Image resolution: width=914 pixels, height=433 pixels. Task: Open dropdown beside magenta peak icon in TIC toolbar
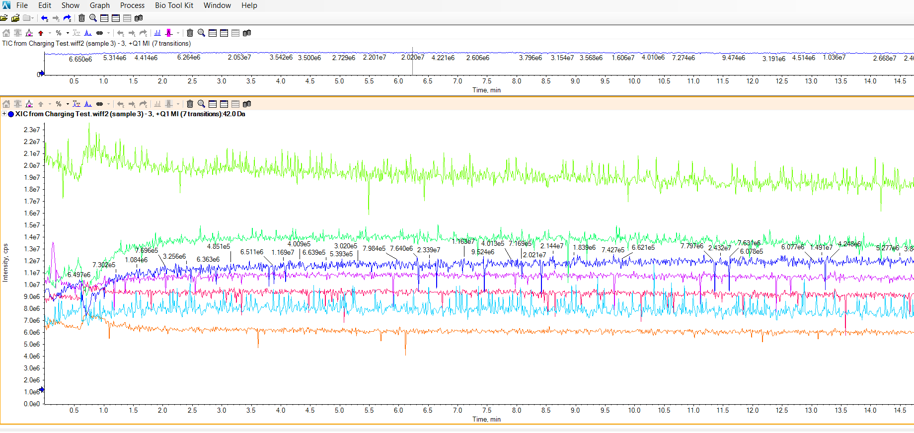click(178, 33)
